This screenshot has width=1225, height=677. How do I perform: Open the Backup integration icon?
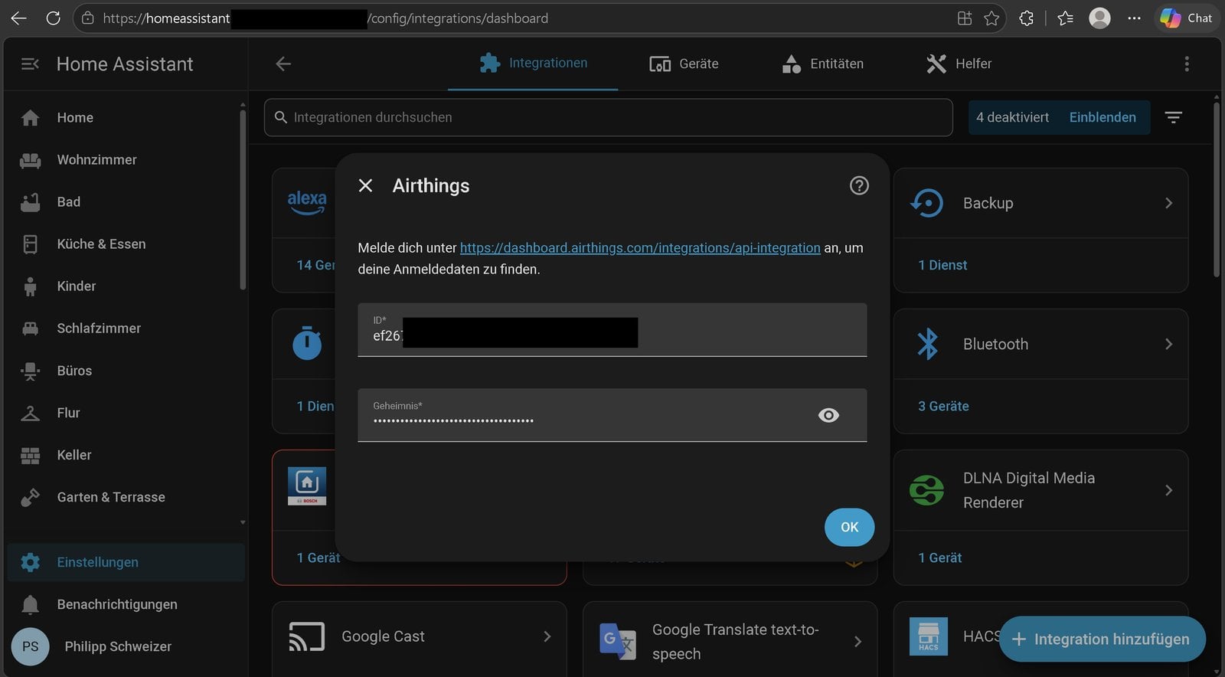(x=926, y=203)
